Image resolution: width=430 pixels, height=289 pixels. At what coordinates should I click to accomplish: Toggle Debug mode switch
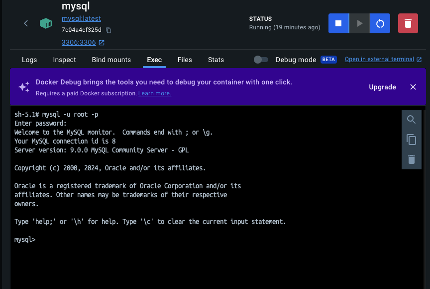261,60
